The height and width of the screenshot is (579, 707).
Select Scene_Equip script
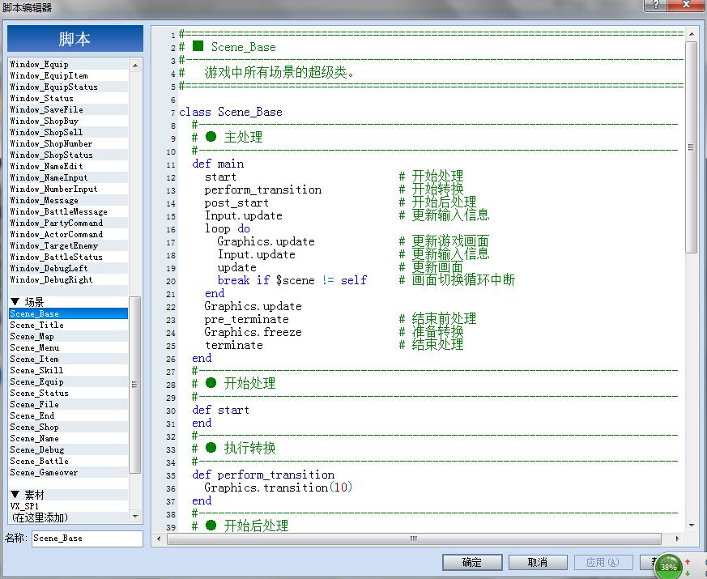point(69,381)
